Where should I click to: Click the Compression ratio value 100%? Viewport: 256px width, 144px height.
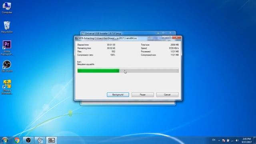[x=113, y=55]
